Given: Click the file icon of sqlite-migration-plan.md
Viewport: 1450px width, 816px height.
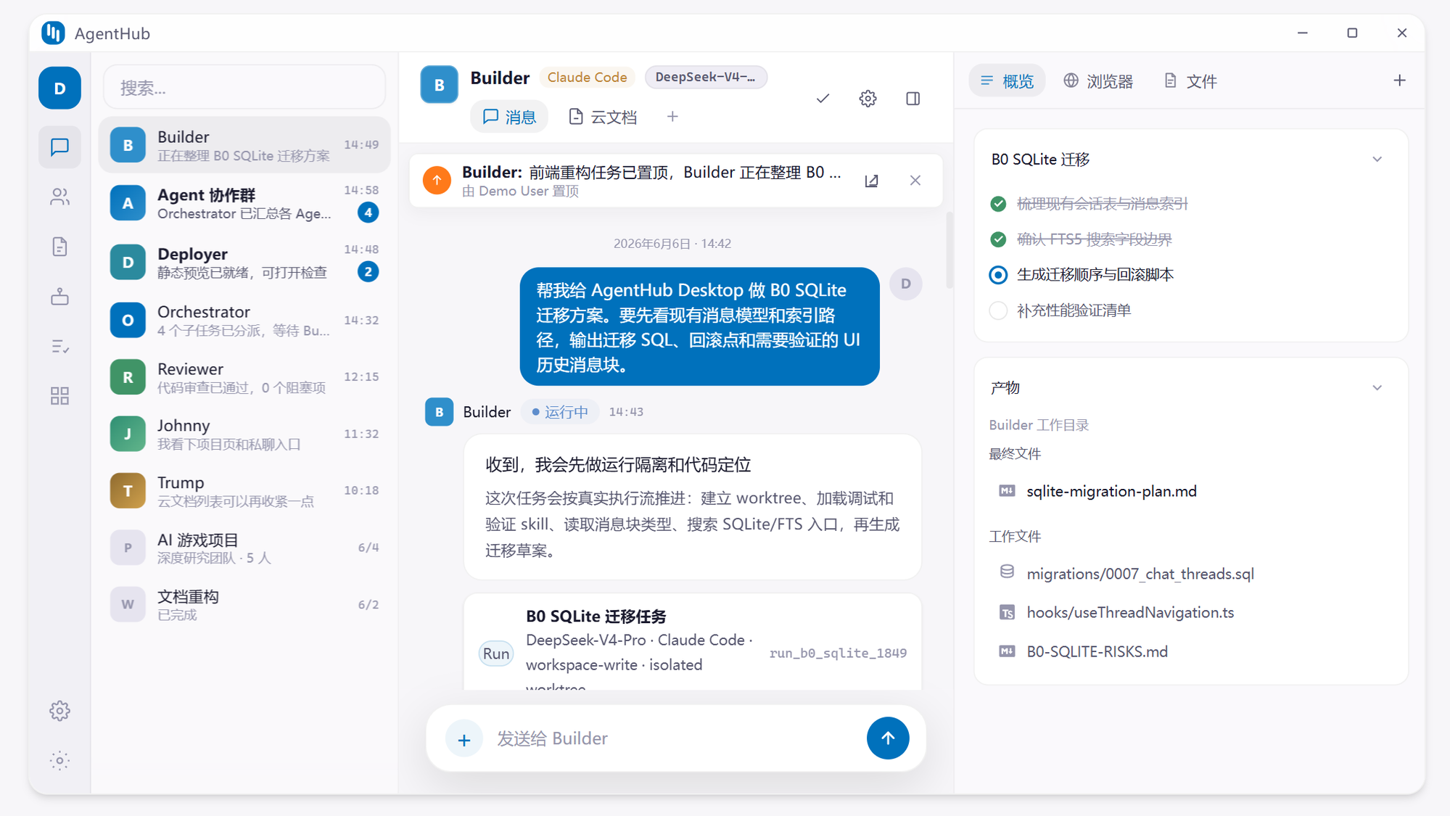Looking at the screenshot, I should tap(1007, 491).
